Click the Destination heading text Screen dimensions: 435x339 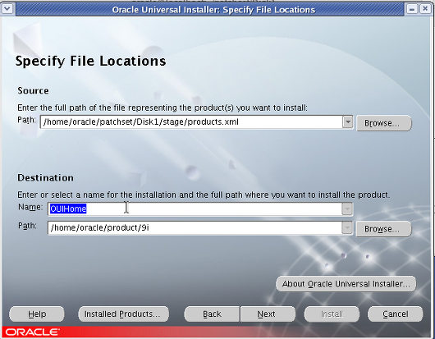[45, 177]
